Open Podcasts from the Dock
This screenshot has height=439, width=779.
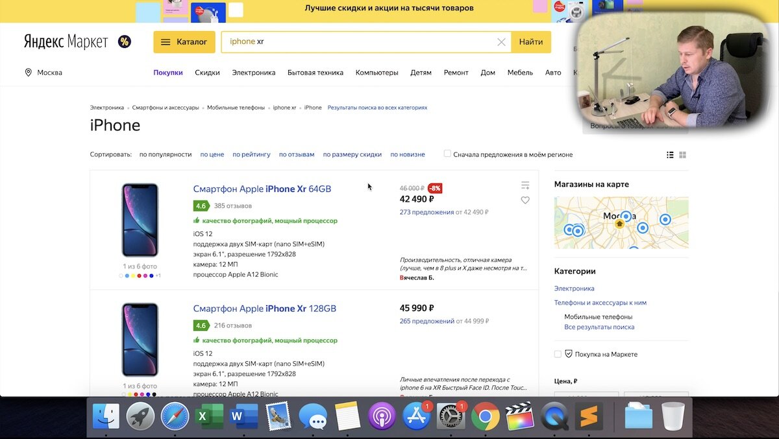(382, 416)
